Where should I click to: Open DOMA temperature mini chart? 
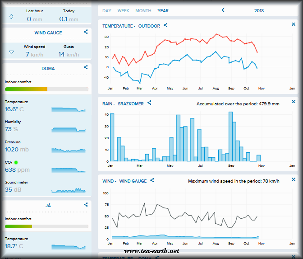pos(68,109)
